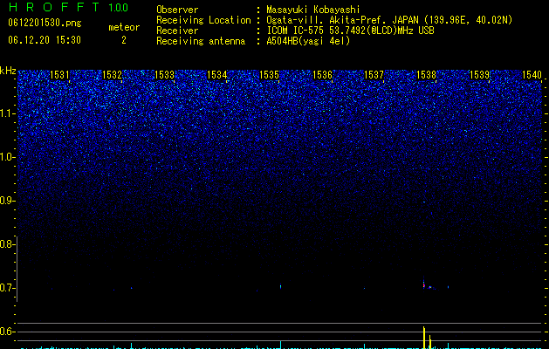Select the A504HB yagi antenna text

pos(308,41)
